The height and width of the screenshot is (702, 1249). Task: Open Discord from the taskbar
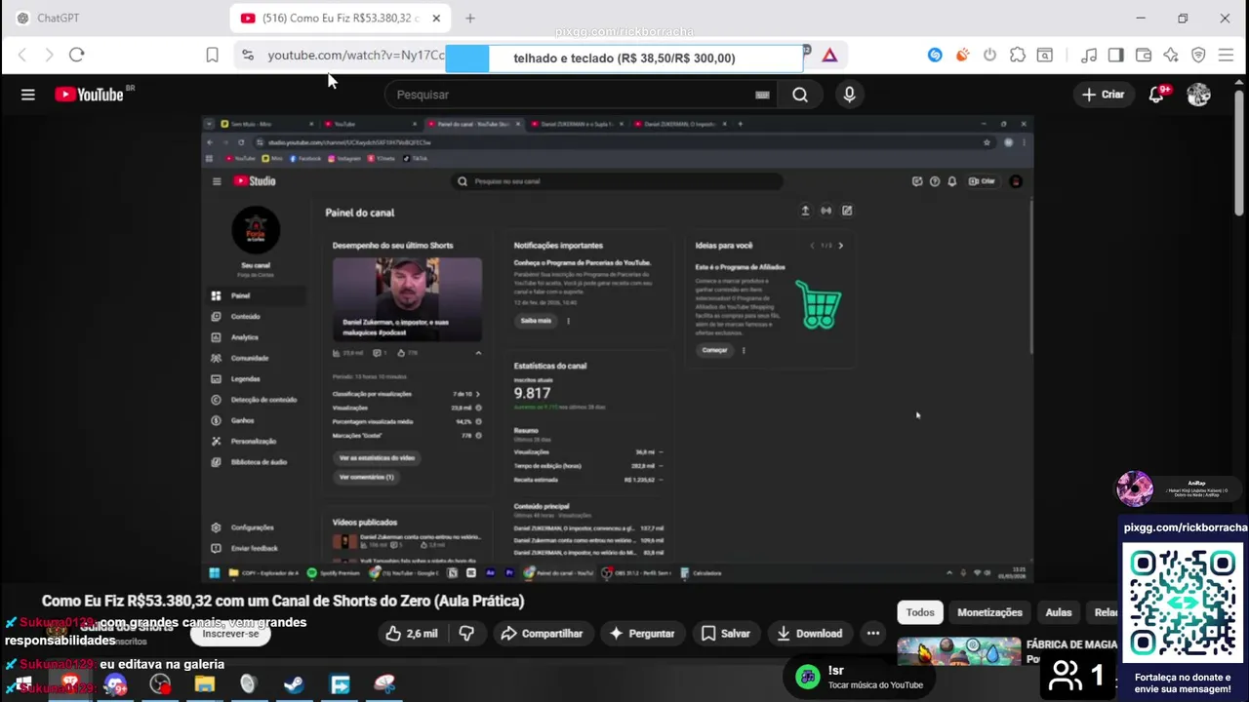pos(115,685)
